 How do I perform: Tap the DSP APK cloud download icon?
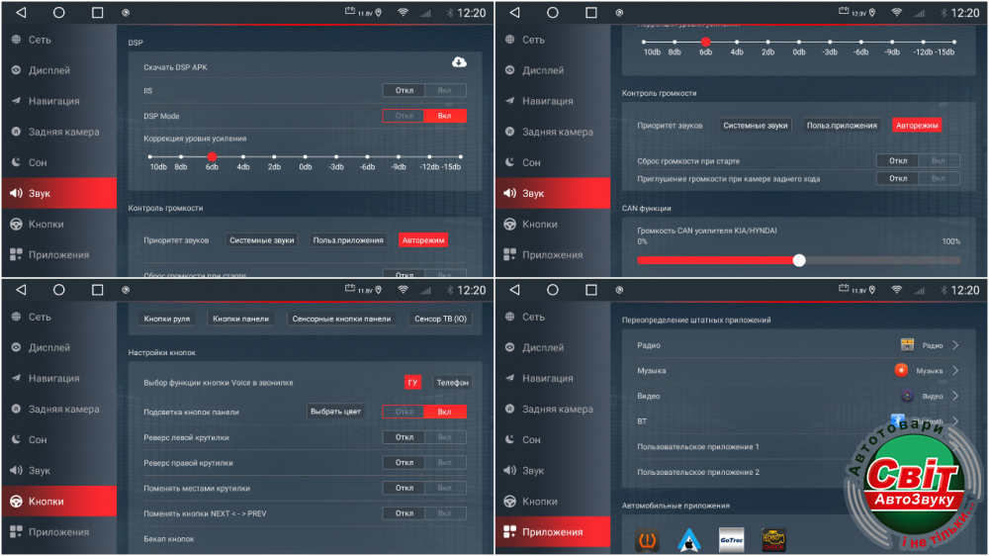click(x=459, y=62)
